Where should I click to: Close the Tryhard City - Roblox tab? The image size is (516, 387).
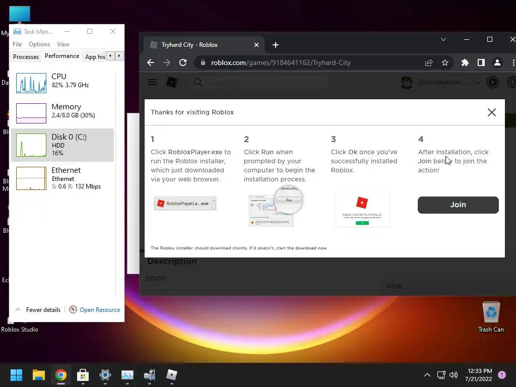256,45
